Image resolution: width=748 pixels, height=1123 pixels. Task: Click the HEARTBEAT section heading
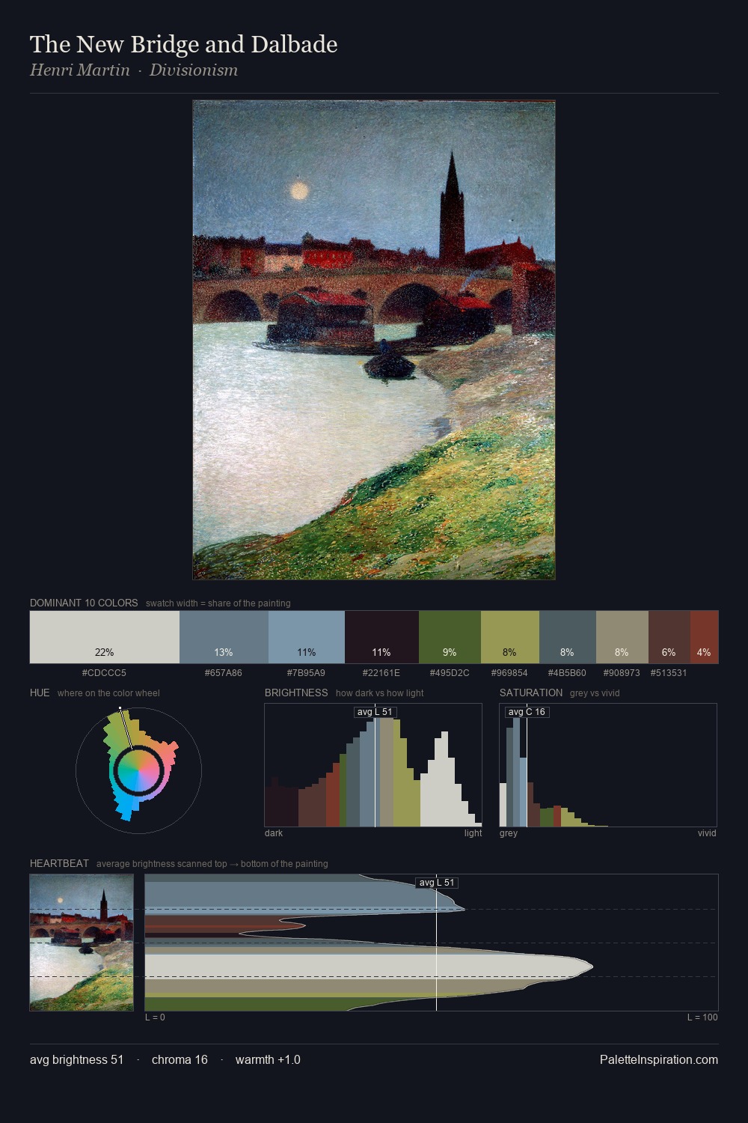59,863
